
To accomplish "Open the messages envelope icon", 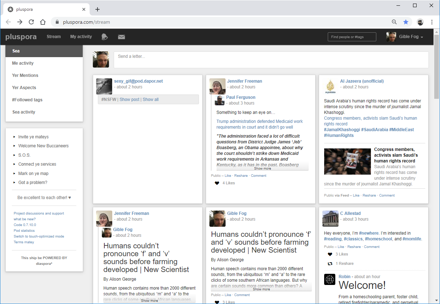I will point(122,37).
